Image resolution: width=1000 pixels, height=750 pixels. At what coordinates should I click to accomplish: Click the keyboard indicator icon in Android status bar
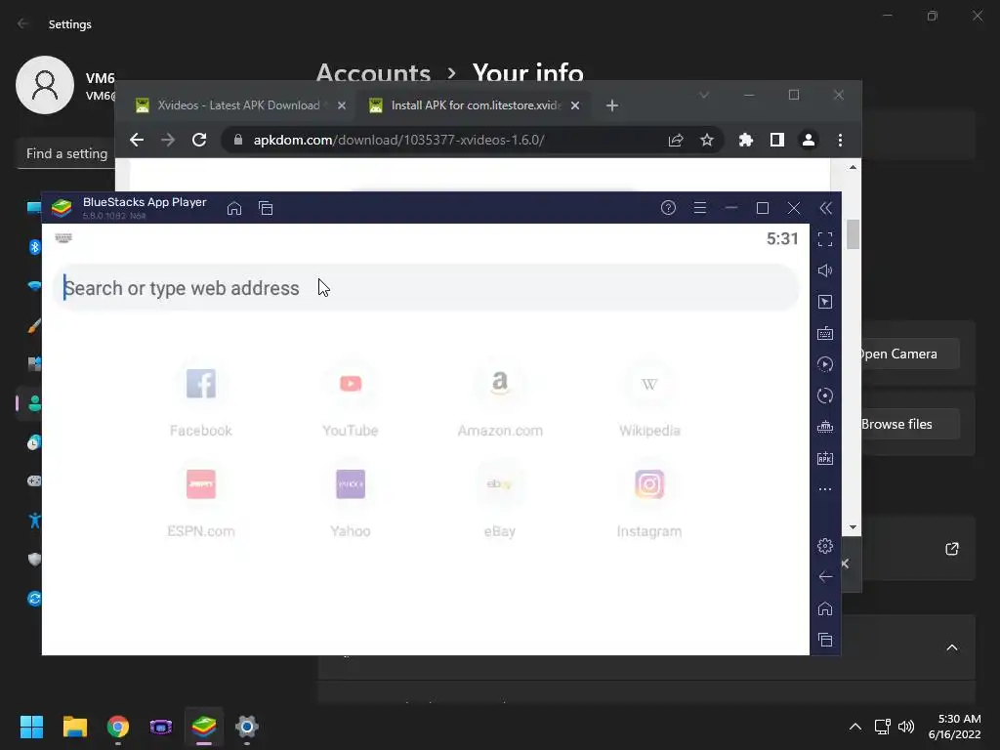point(63,238)
